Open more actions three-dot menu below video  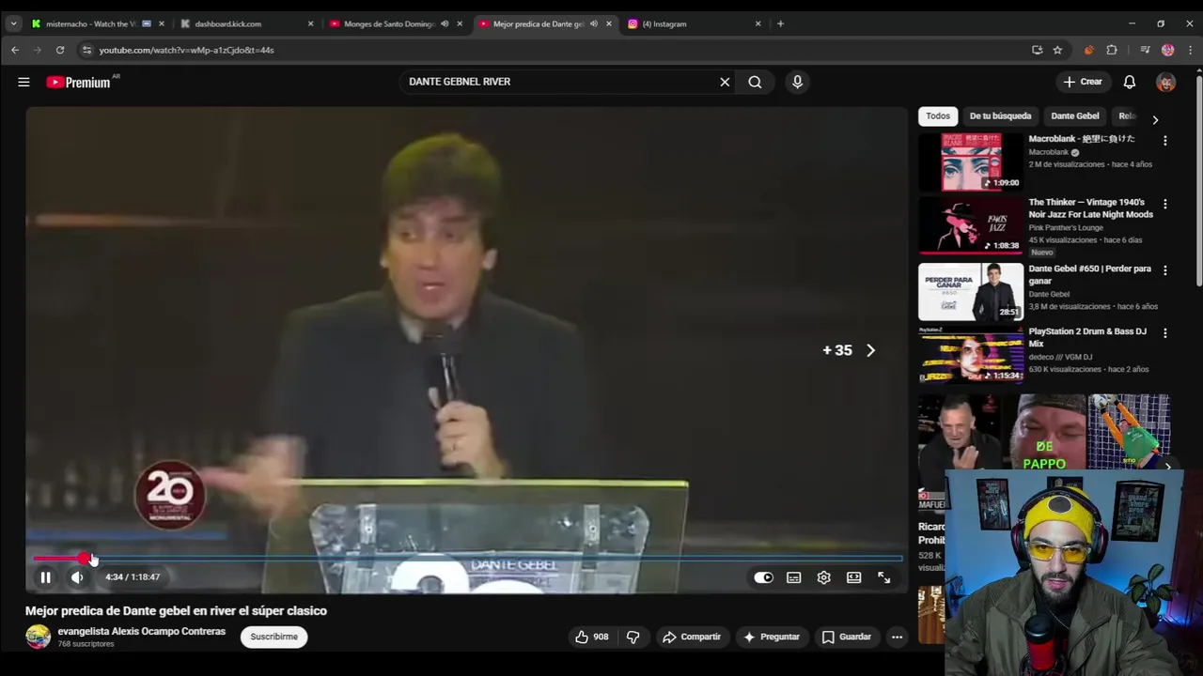pos(897,637)
